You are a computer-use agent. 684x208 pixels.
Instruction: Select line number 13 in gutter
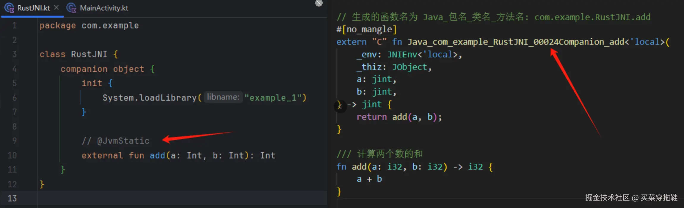[12, 198]
